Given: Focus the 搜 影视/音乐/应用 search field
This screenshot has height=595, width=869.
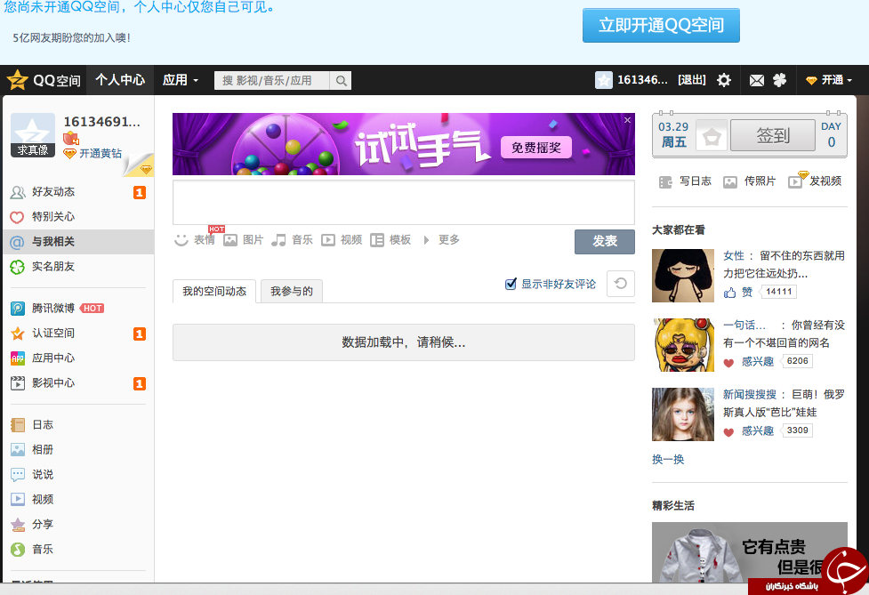Looking at the screenshot, I should coord(272,81).
